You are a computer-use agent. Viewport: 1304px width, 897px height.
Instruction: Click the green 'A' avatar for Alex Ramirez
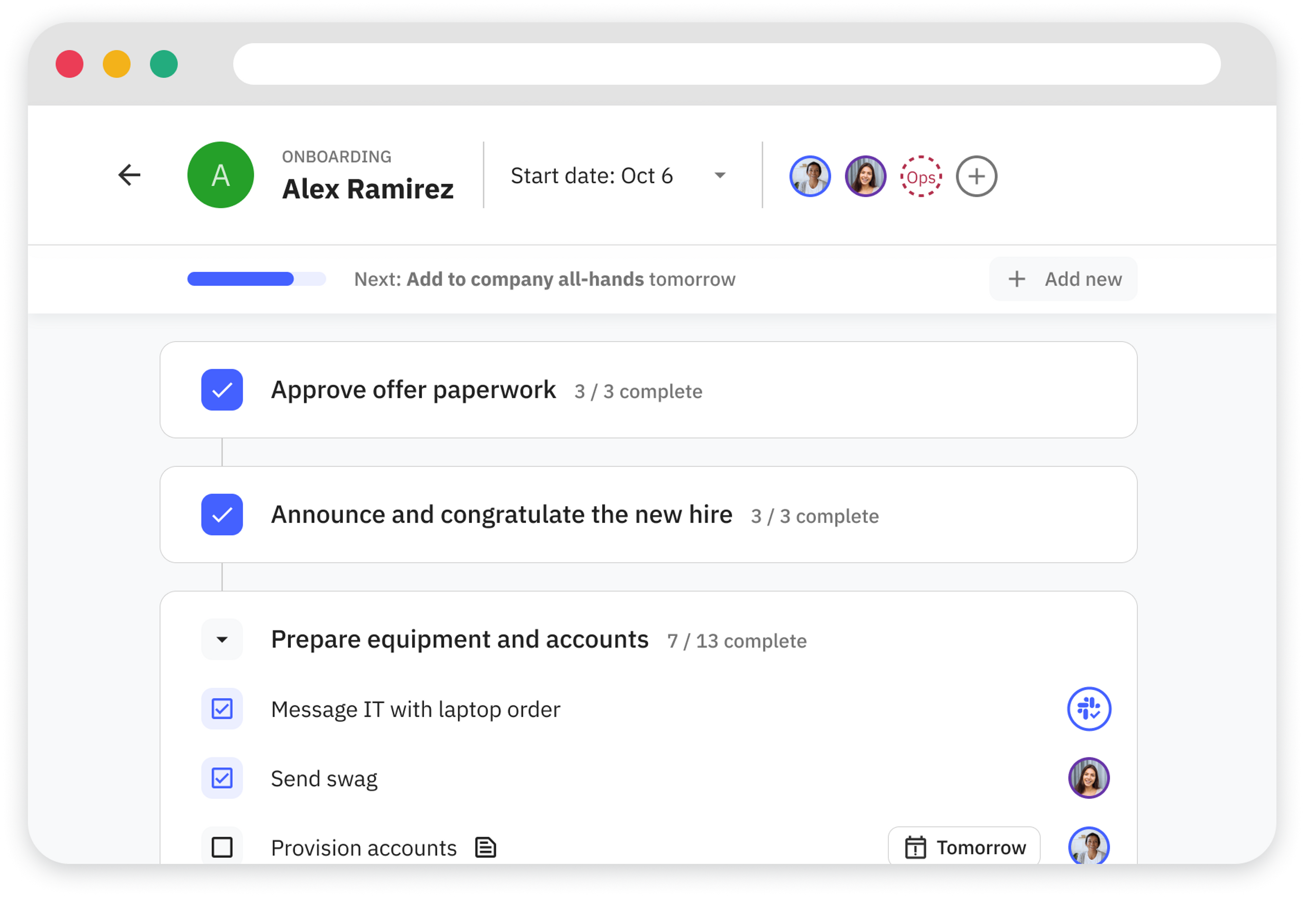pyautogui.click(x=220, y=175)
